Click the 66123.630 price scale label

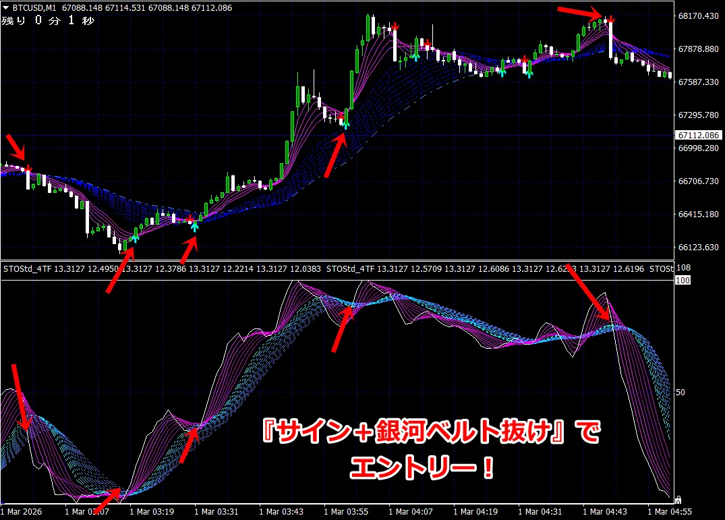click(x=699, y=248)
